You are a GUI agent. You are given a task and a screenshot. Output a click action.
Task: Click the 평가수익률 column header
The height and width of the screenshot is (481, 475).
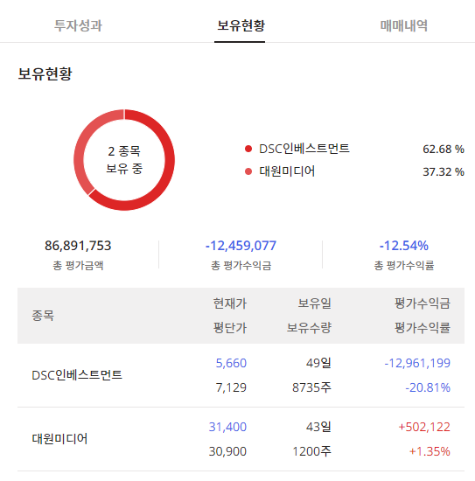coord(423,328)
